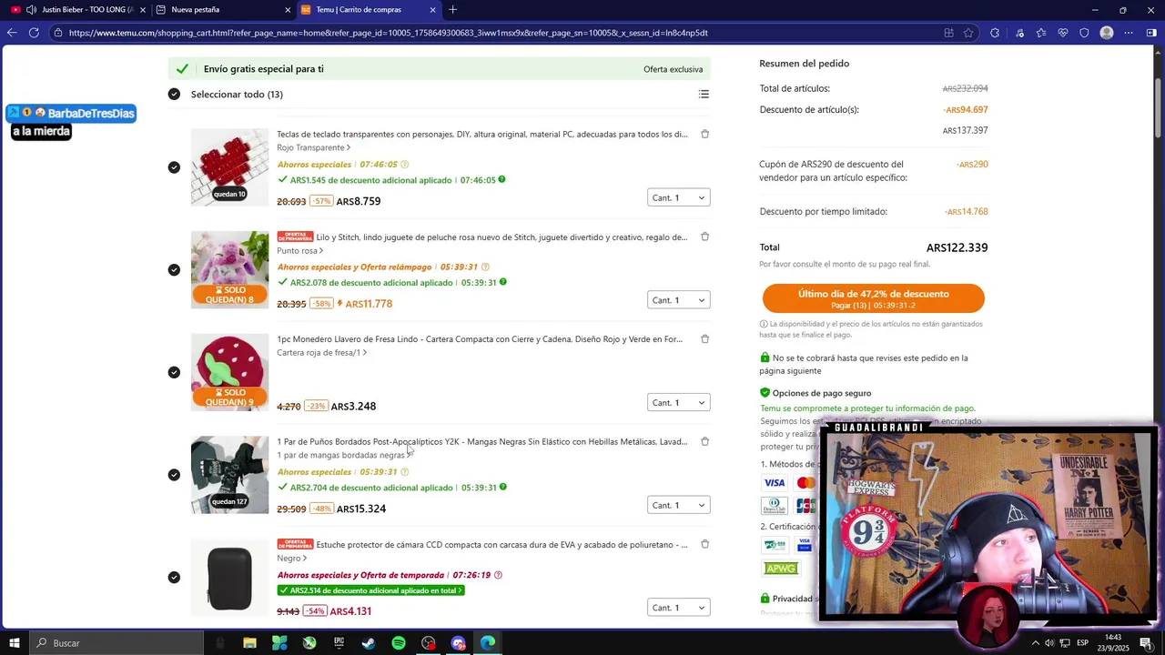Screen dimensions: 1165x655
Task: Uncheck the Teclas de teclado item checkbox
Action: [x=174, y=167]
